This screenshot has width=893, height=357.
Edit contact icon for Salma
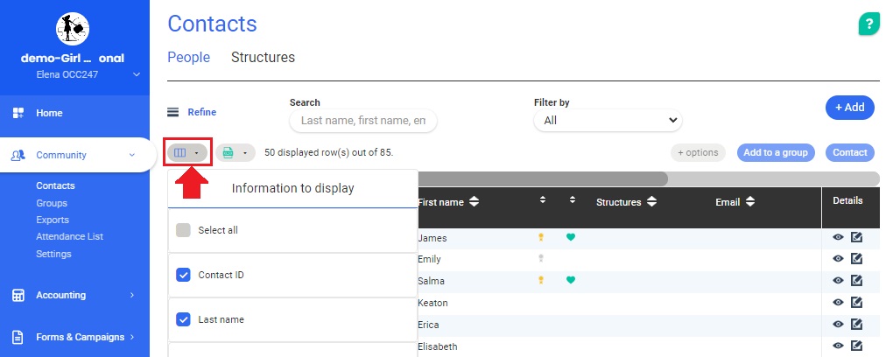[x=856, y=280]
